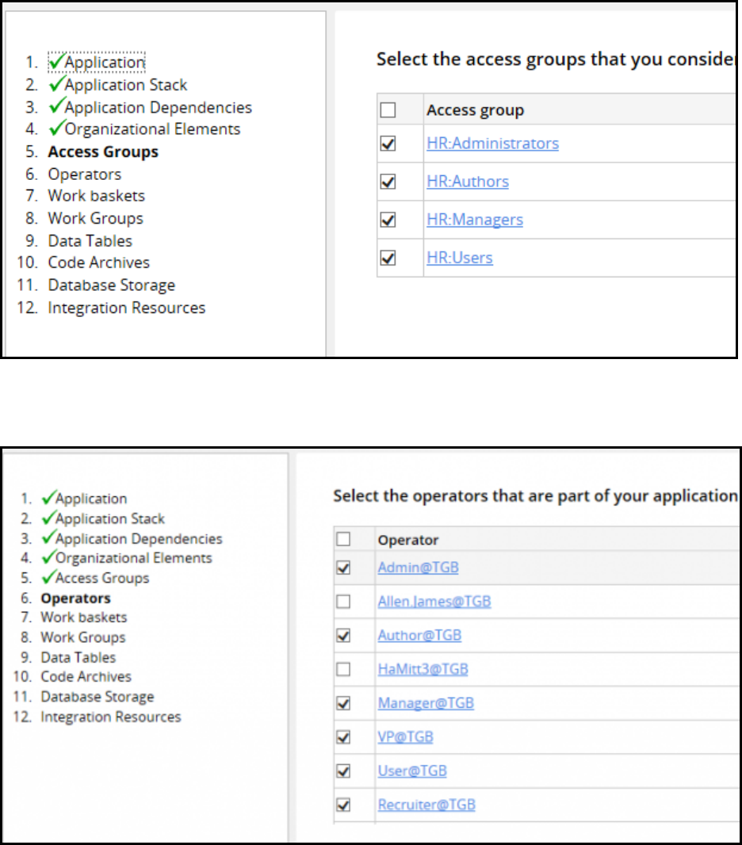Go to Application step in upper wizard list
This screenshot has height=845, width=742.
click(x=105, y=62)
